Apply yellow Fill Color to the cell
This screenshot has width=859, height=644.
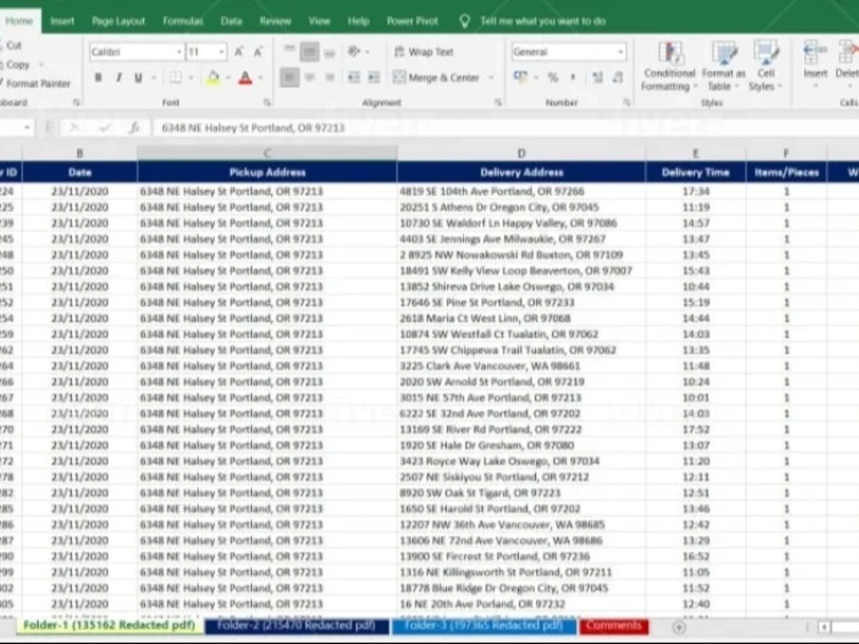point(213,78)
